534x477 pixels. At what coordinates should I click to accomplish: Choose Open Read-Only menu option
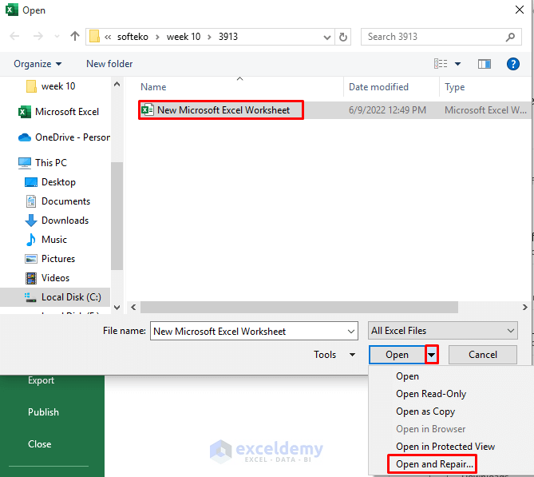[431, 394]
